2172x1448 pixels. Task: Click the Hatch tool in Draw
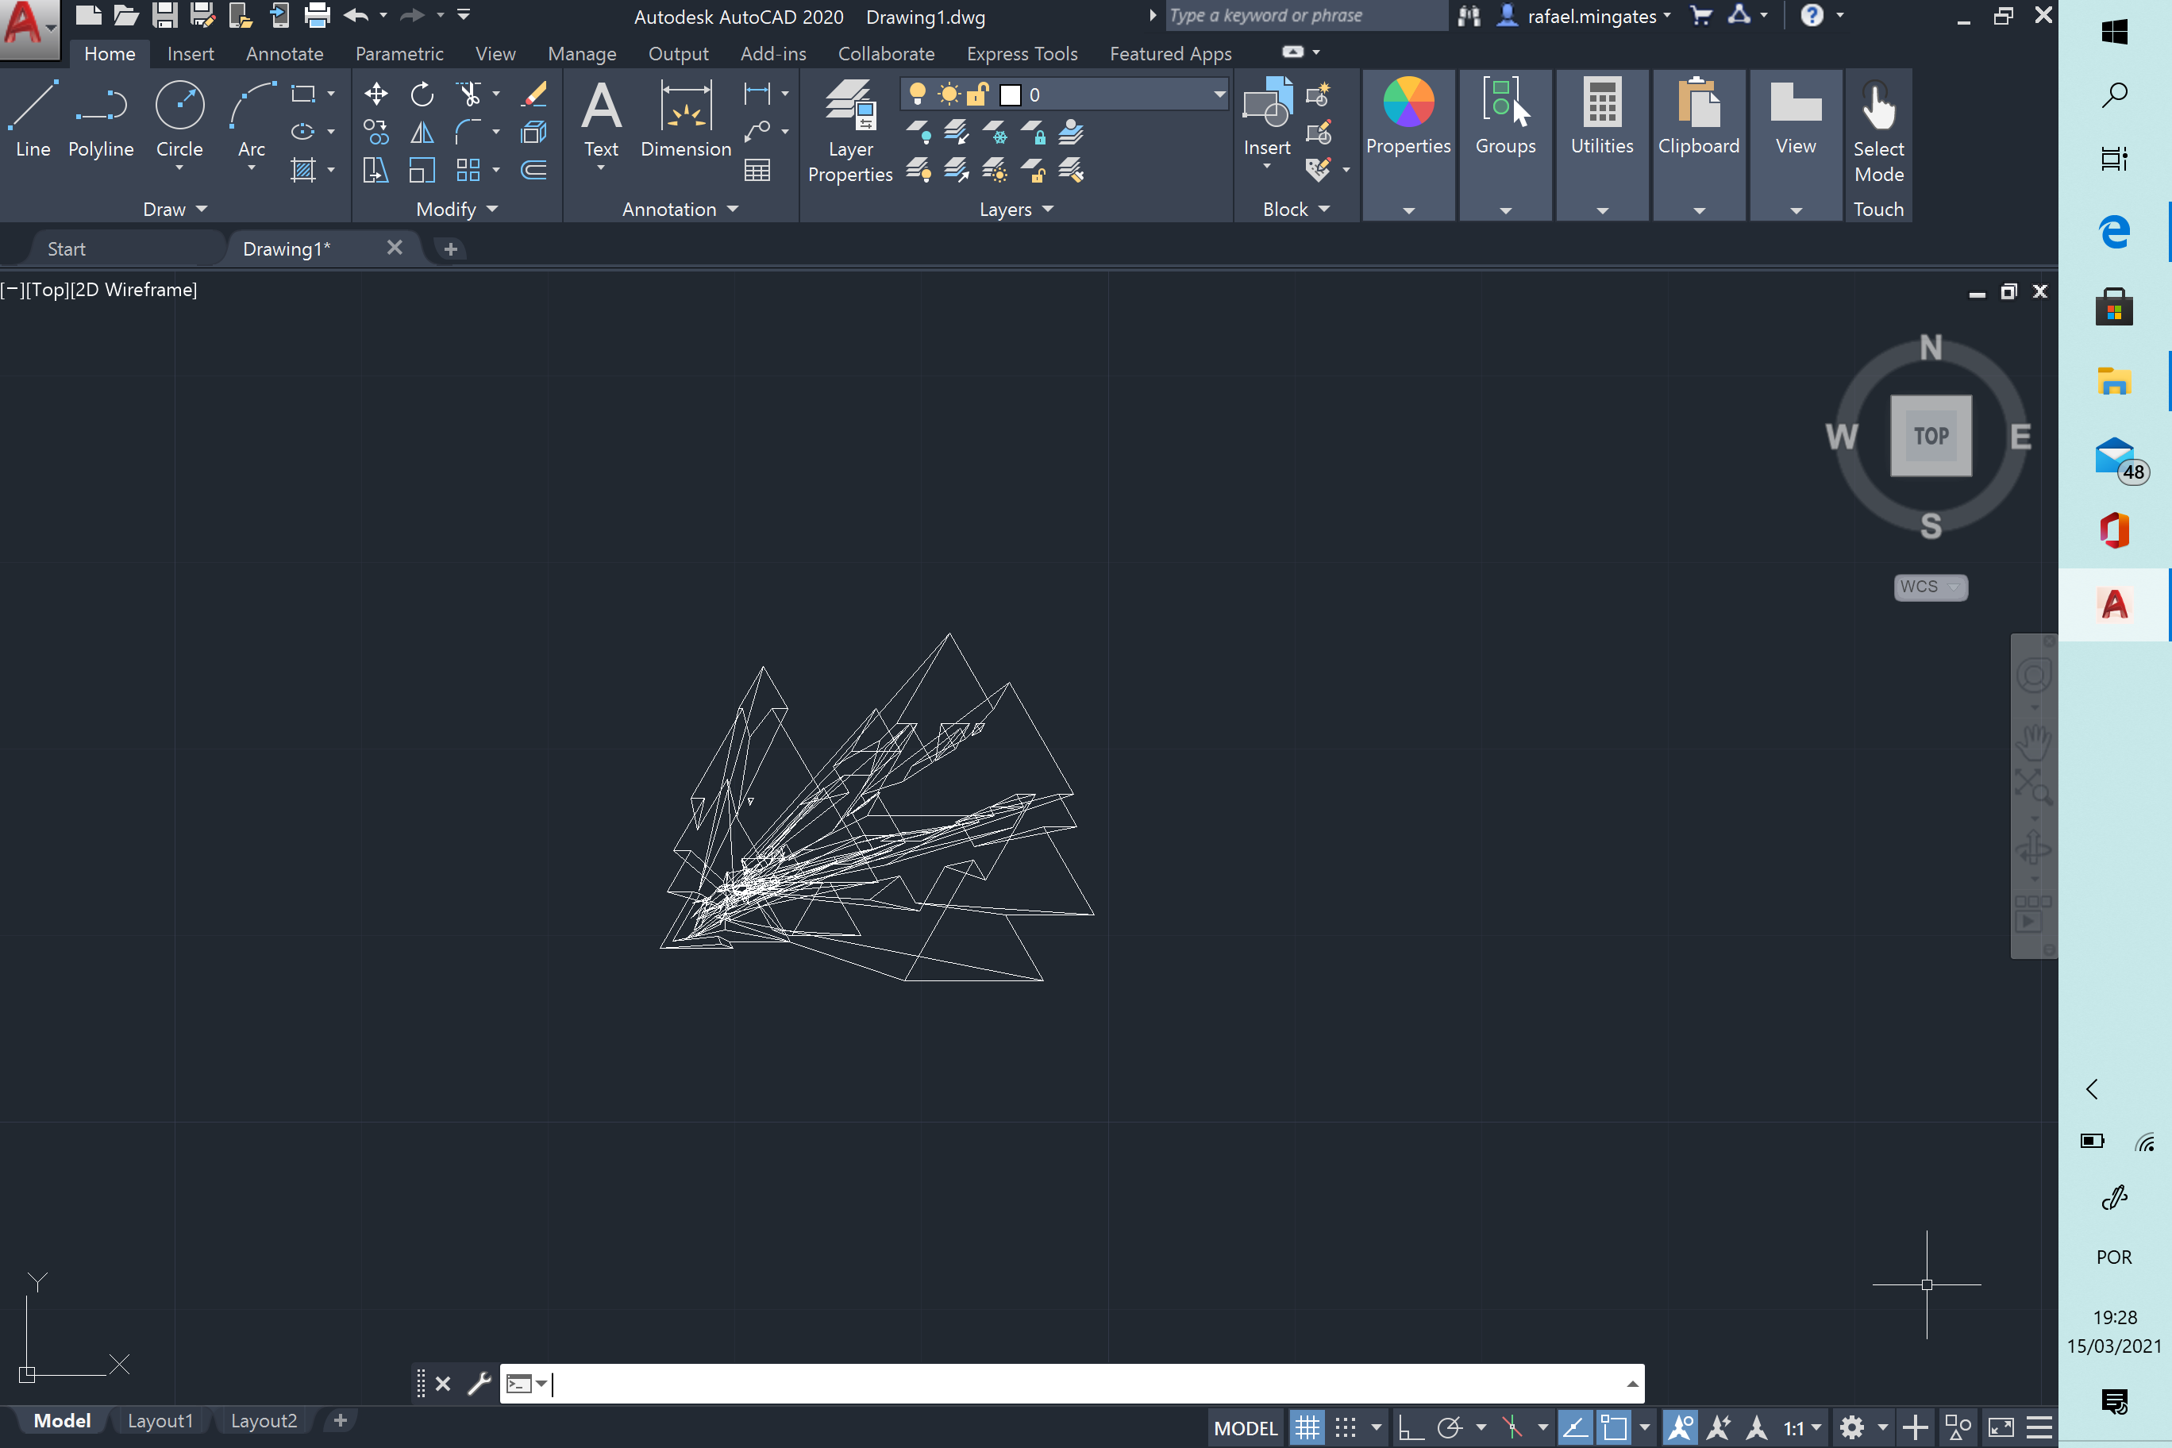tap(303, 170)
